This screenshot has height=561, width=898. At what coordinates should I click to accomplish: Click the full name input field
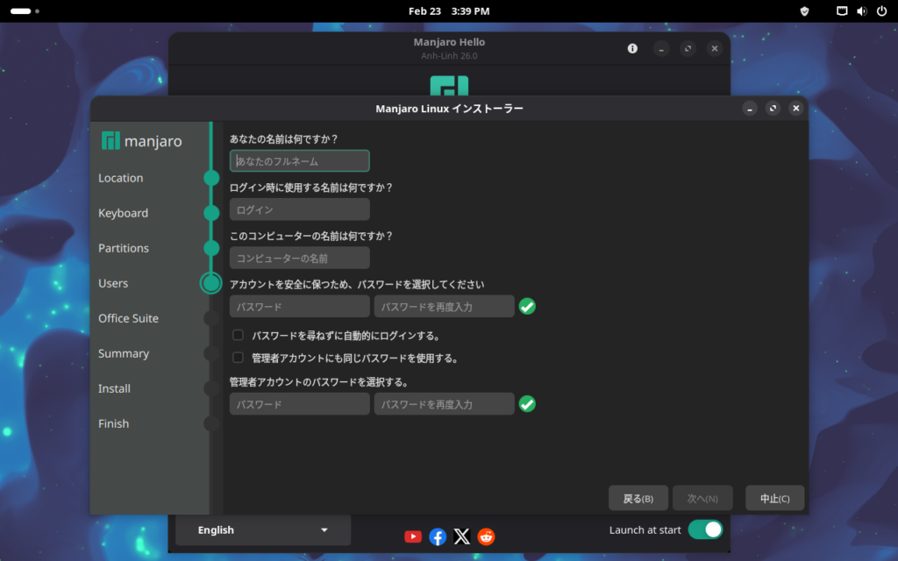pos(300,161)
